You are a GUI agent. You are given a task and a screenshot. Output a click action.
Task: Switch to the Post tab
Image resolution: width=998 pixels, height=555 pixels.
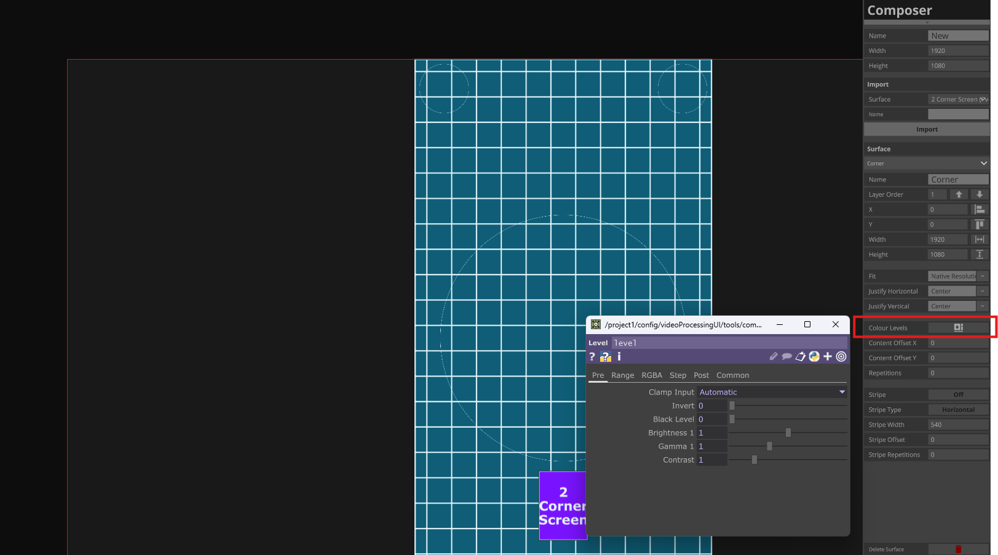pyautogui.click(x=701, y=375)
